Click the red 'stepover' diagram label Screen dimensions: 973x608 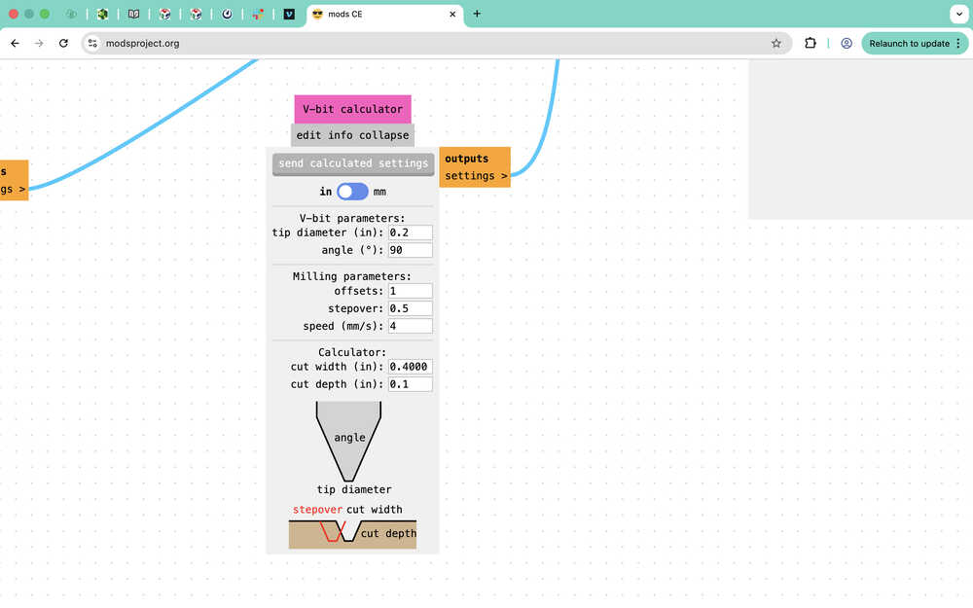tap(318, 510)
